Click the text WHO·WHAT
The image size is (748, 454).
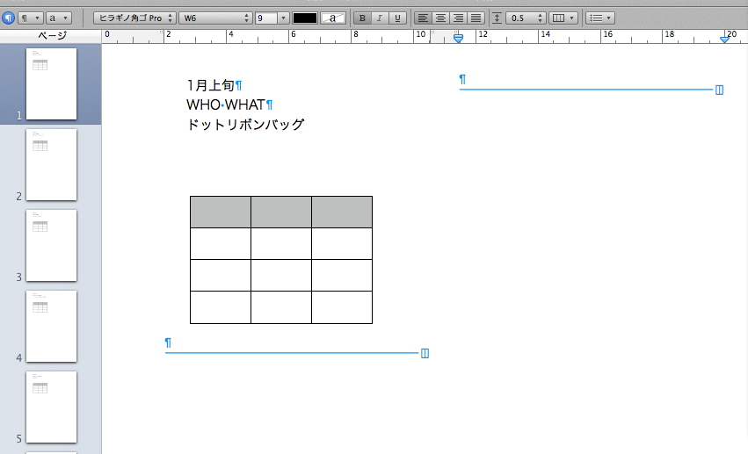click(226, 104)
